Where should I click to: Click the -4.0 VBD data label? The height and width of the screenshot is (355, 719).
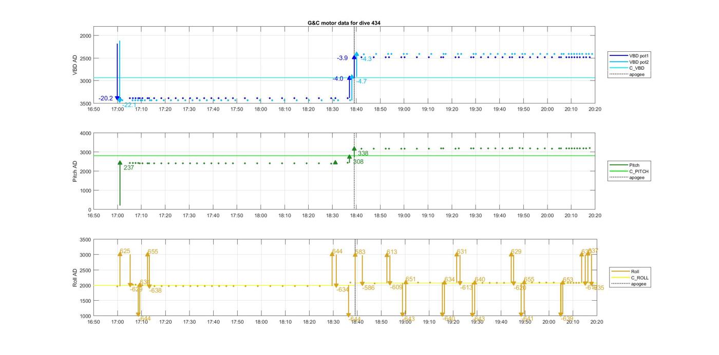pyautogui.click(x=337, y=79)
